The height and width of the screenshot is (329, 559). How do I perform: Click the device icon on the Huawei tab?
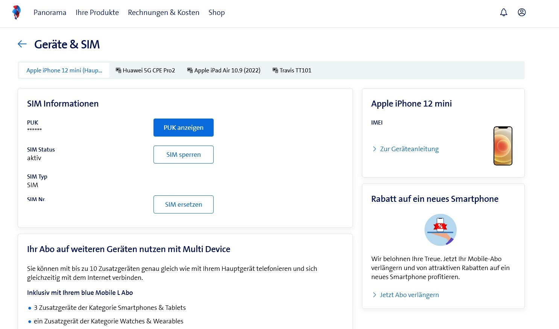point(118,71)
